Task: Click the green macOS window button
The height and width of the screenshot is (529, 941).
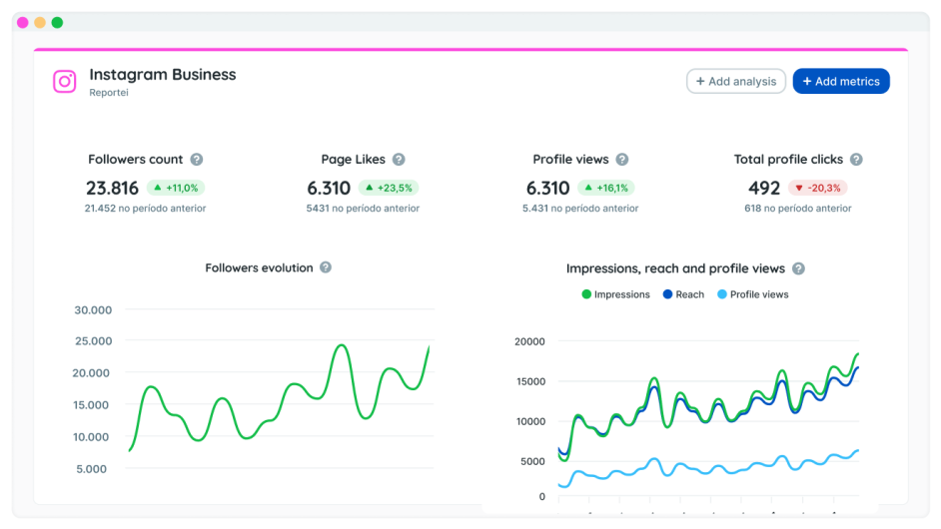Action: point(57,22)
